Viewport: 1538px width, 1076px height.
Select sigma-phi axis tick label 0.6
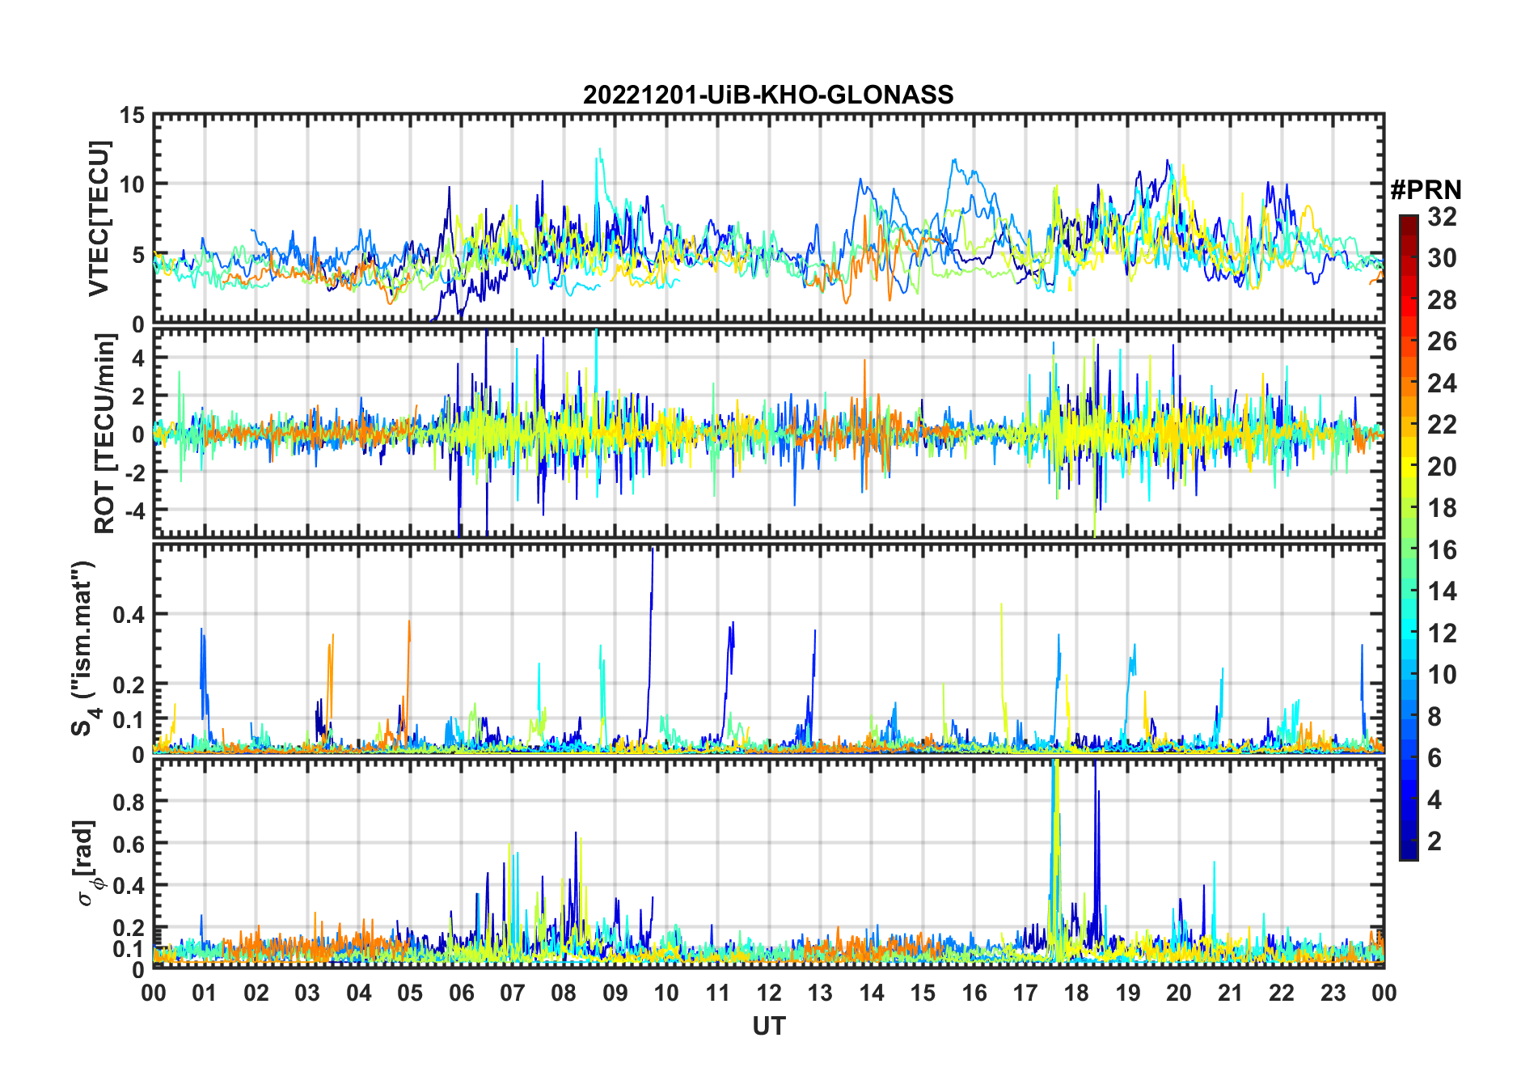pos(129,844)
